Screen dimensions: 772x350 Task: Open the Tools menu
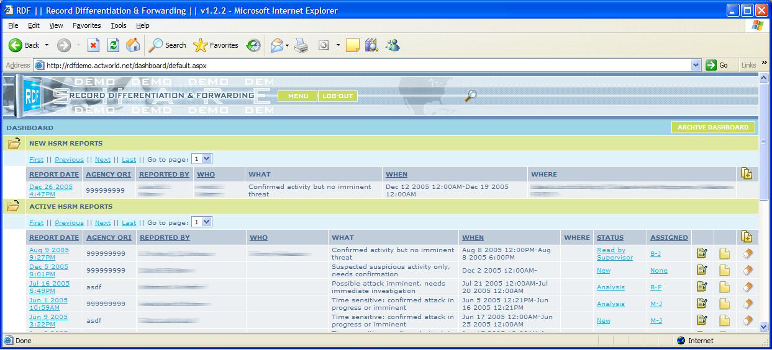(119, 25)
